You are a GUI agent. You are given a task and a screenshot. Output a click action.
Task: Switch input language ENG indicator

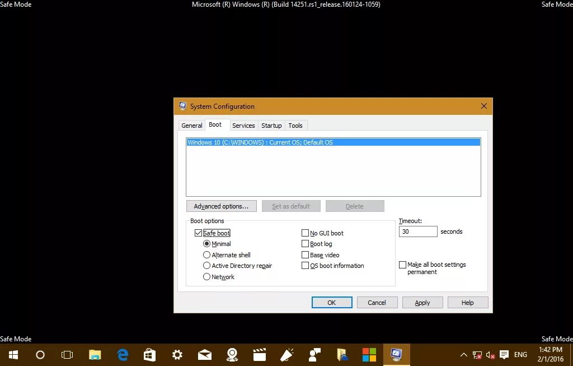click(x=520, y=355)
